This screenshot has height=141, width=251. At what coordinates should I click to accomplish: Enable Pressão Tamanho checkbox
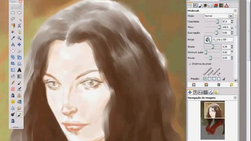pos(214,79)
